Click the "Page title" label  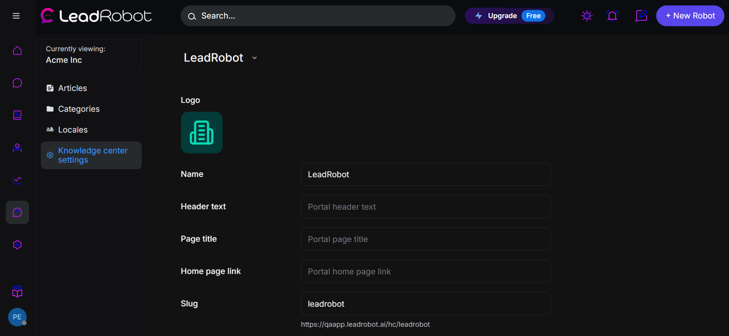point(199,239)
